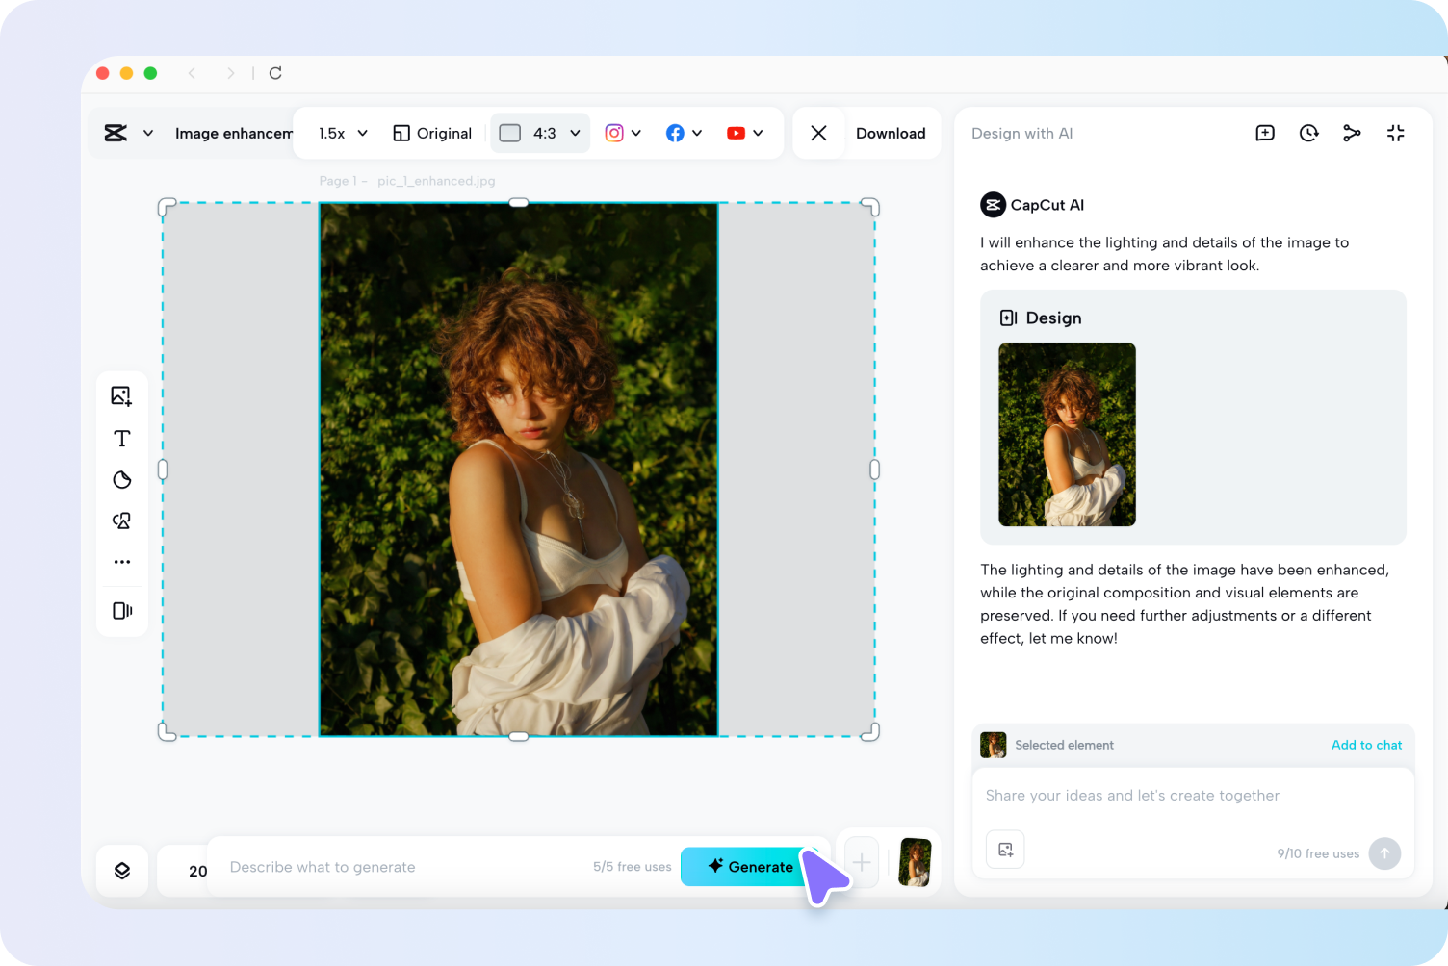Viewport: 1448px width, 966px height.
Task: Open the layers icon near the prompt bar
Action: (122, 870)
